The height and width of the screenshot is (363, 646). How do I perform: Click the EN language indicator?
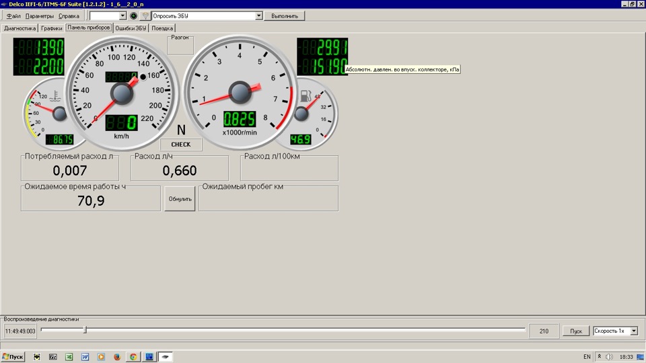(587, 357)
